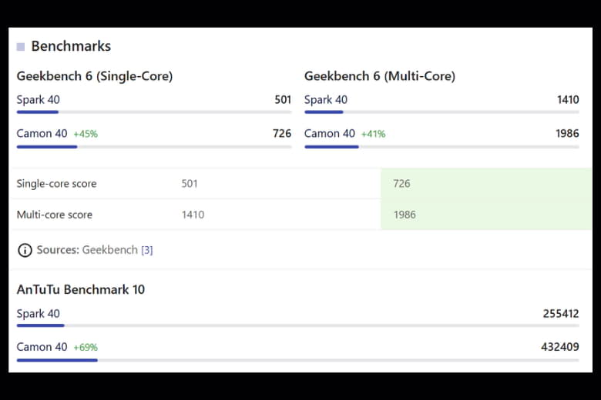Open the Geekbench source reference [3]
This screenshot has height=400, width=601.
(x=147, y=250)
